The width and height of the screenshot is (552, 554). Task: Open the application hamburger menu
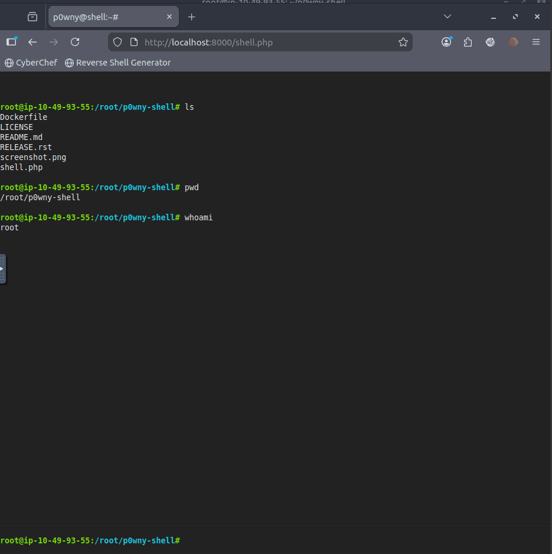pos(536,42)
